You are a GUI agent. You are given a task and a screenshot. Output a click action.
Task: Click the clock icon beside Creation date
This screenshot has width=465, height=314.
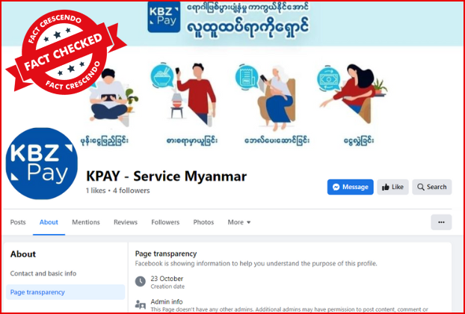click(141, 281)
